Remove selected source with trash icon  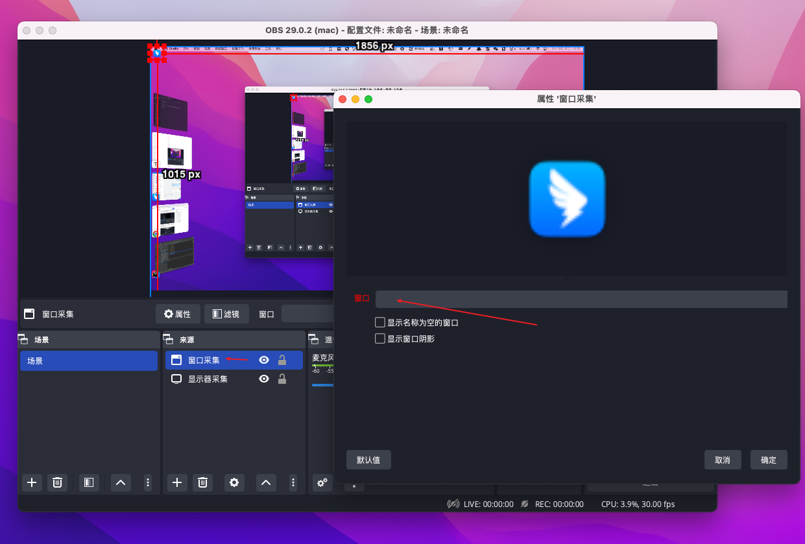(x=202, y=482)
